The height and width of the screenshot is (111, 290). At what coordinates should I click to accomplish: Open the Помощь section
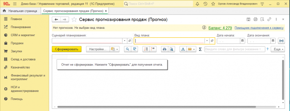(x=17, y=99)
